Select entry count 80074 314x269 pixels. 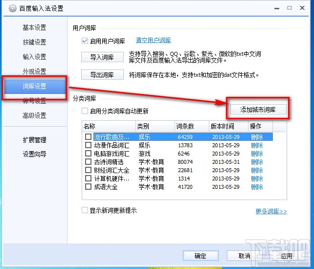coord(185,162)
